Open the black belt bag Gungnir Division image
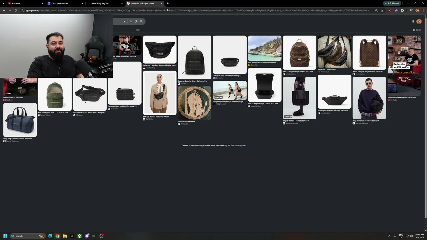 click(x=160, y=49)
